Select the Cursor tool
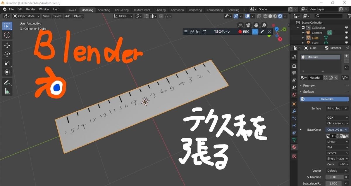Screen dimensions: 351x186 [7, 35]
